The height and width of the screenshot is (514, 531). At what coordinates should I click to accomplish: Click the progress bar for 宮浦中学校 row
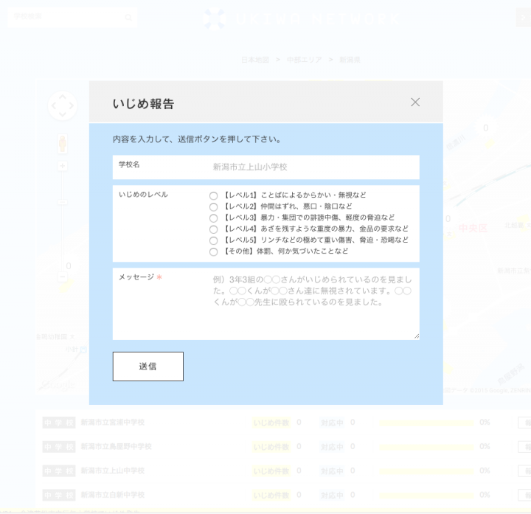426,423
